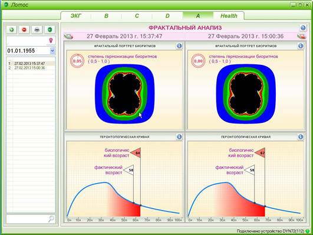Click right chart label фактический возраст
This screenshot has height=235, width=313.
click(x=229, y=170)
